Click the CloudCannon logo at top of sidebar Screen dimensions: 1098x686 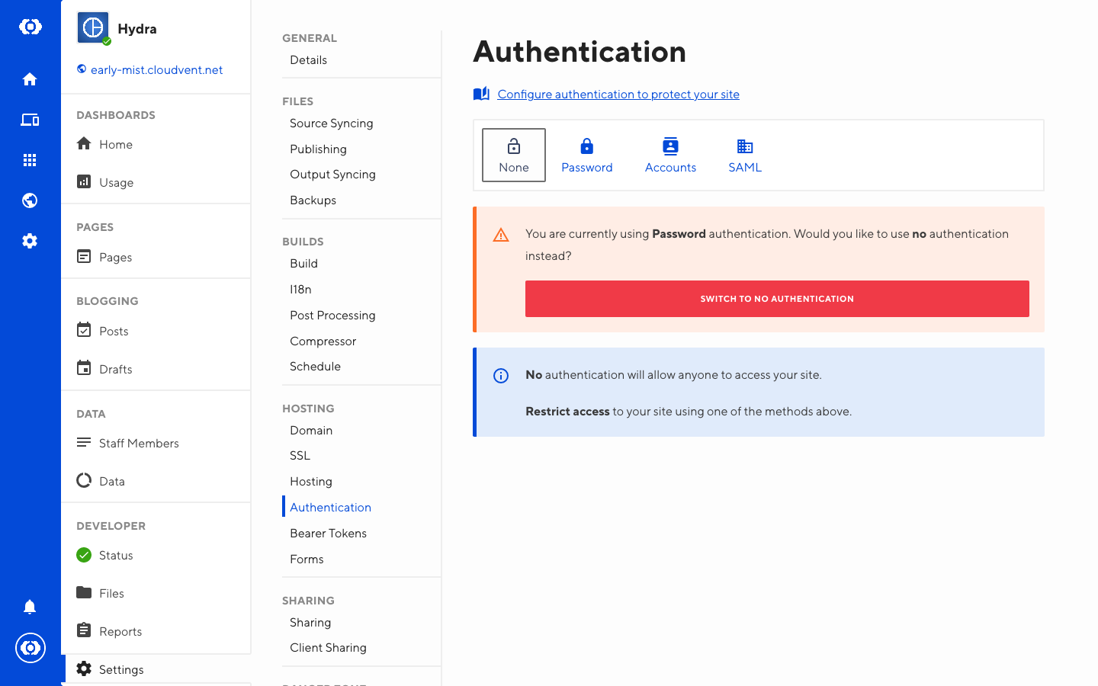[30, 27]
